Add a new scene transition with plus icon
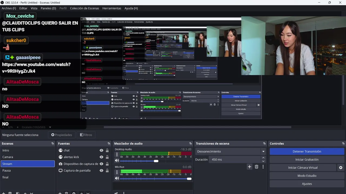This screenshot has height=194, width=346. click(x=249, y=167)
